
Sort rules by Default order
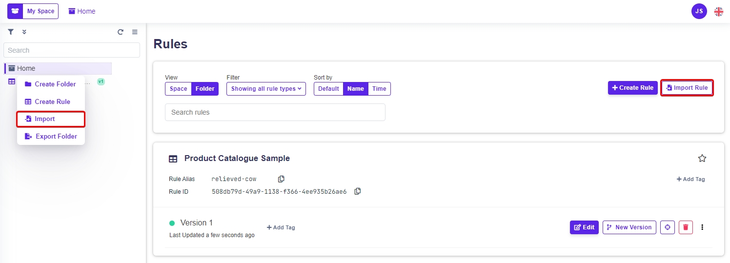pyautogui.click(x=328, y=89)
